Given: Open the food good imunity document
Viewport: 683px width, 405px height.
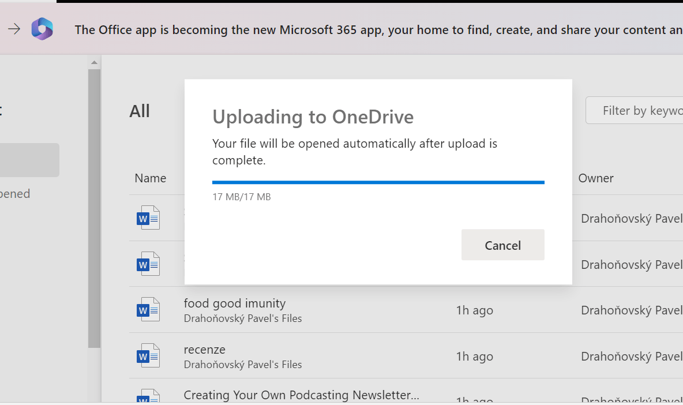Looking at the screenshot, I should 235,303.
